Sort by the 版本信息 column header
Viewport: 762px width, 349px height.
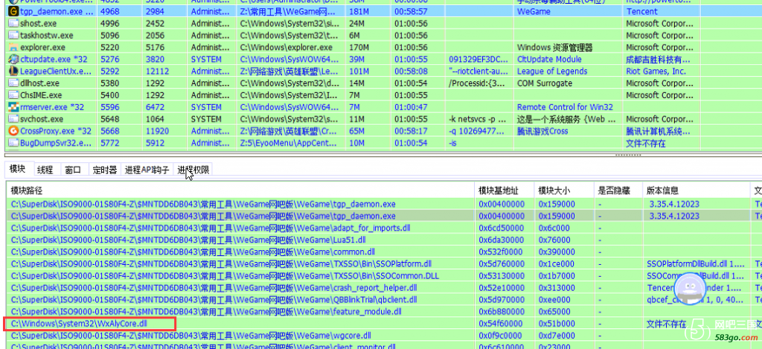pos(696,190)
